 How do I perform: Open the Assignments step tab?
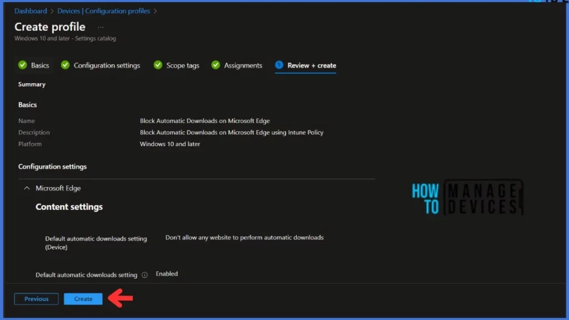(243, 66)
